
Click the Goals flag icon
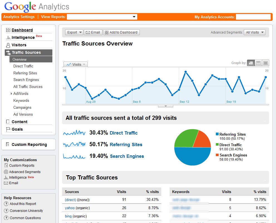coord(8,129)
